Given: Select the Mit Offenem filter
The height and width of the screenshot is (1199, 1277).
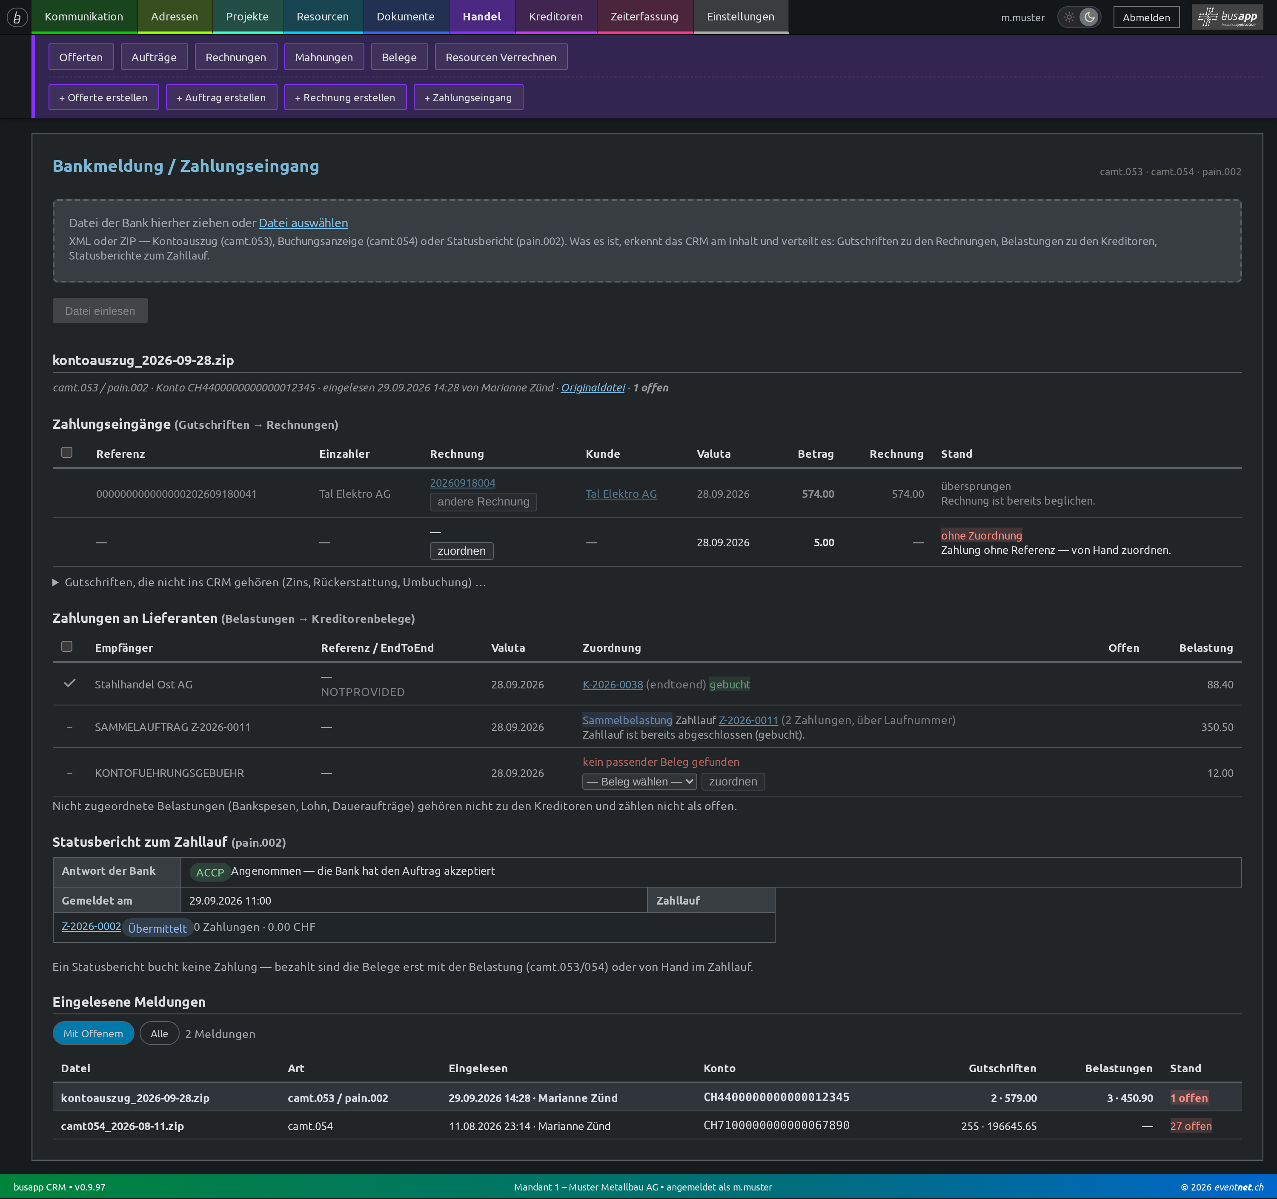Looking at the screenshot, I should [x=93, y=1033].
